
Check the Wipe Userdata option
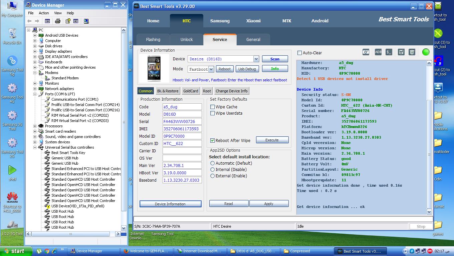coord(212,113)
